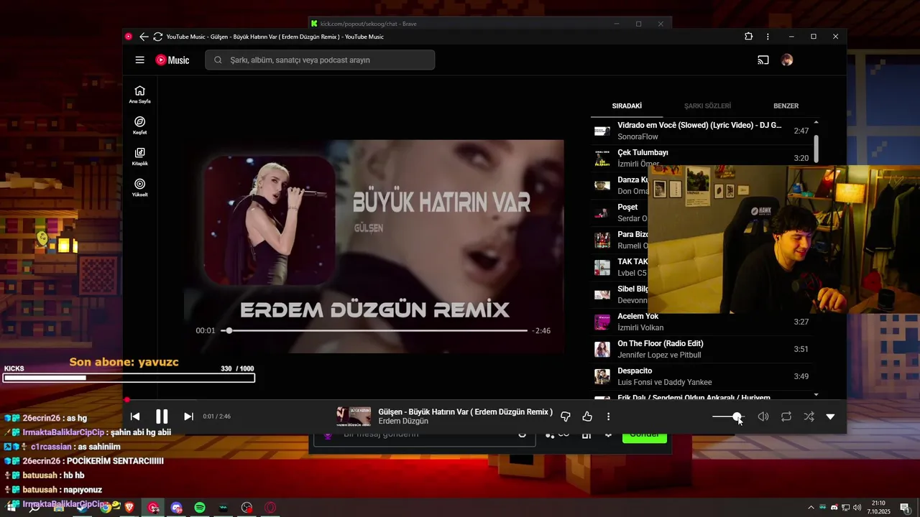Click the browser back arrow
This screenshot has height=517, width=920.
pyautogui.click(x=144, y=37)
